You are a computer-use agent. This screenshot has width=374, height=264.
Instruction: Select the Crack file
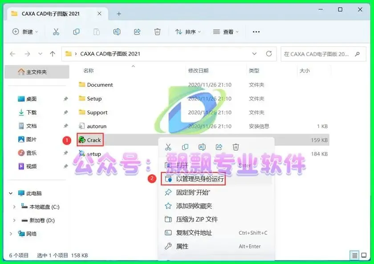(x=90, y=140)
